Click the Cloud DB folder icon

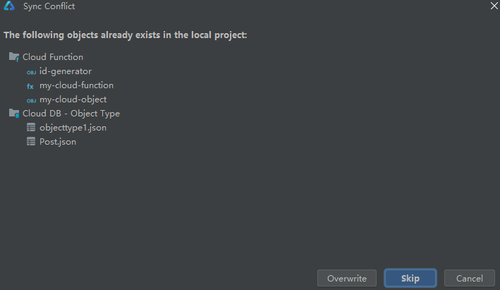click(14, 114)
